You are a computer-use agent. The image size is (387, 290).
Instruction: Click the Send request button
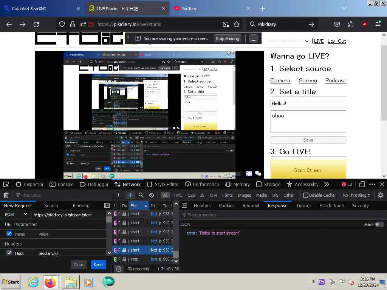point(98,265)
